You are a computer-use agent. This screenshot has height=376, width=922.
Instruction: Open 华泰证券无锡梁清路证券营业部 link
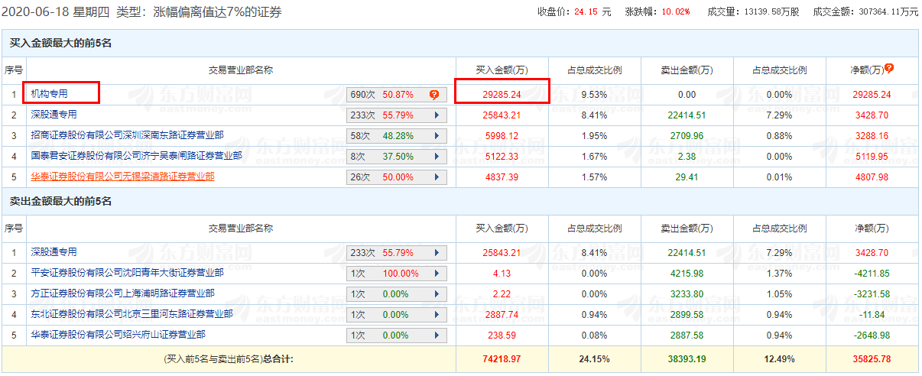122,177
